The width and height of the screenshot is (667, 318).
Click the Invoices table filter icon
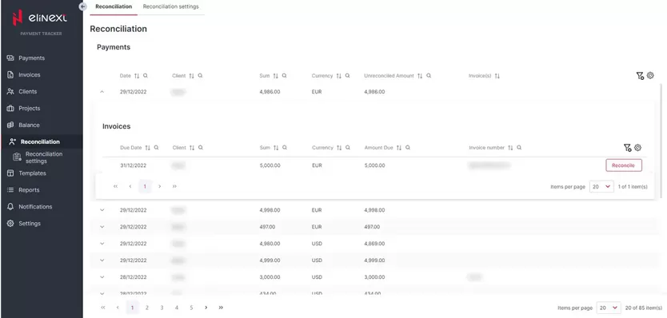(x=627, y=148)
